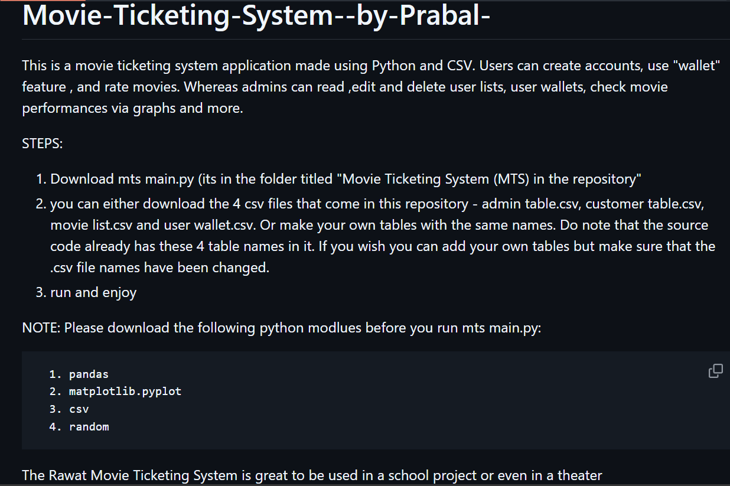The height and width of the screenshot is (486, 730).
Task: Click the Movie-Ticketing-System--by-Prabal- heading
Action: [256, 16]
